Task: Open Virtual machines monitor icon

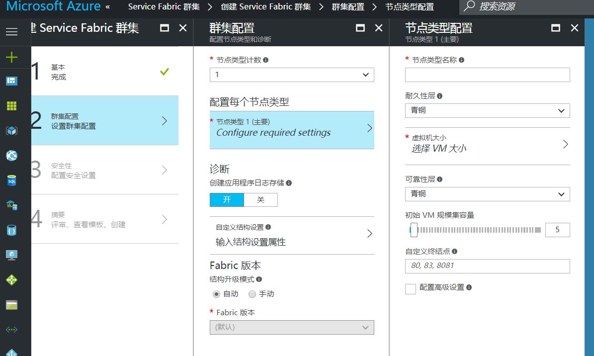Action: click(12, 255)
